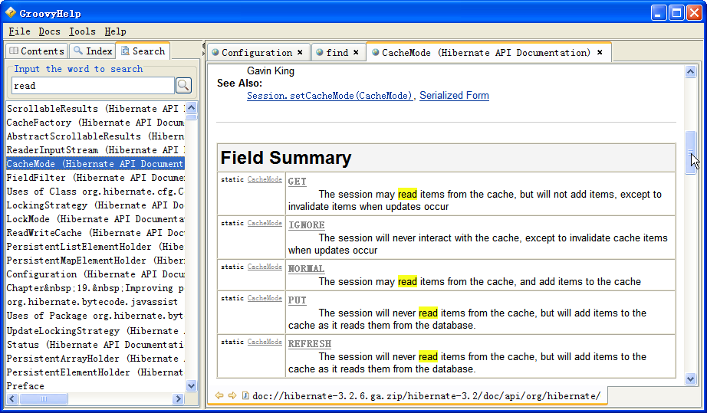Select the FieldFilter search result

point(95,178)
